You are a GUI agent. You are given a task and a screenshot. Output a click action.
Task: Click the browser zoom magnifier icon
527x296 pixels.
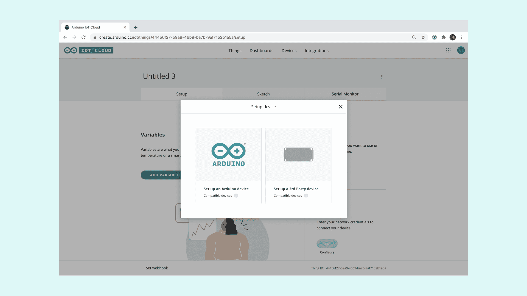(414, 37)
